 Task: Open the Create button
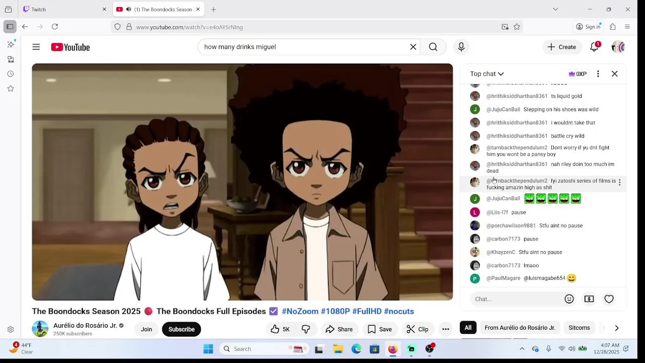point(561,47)
